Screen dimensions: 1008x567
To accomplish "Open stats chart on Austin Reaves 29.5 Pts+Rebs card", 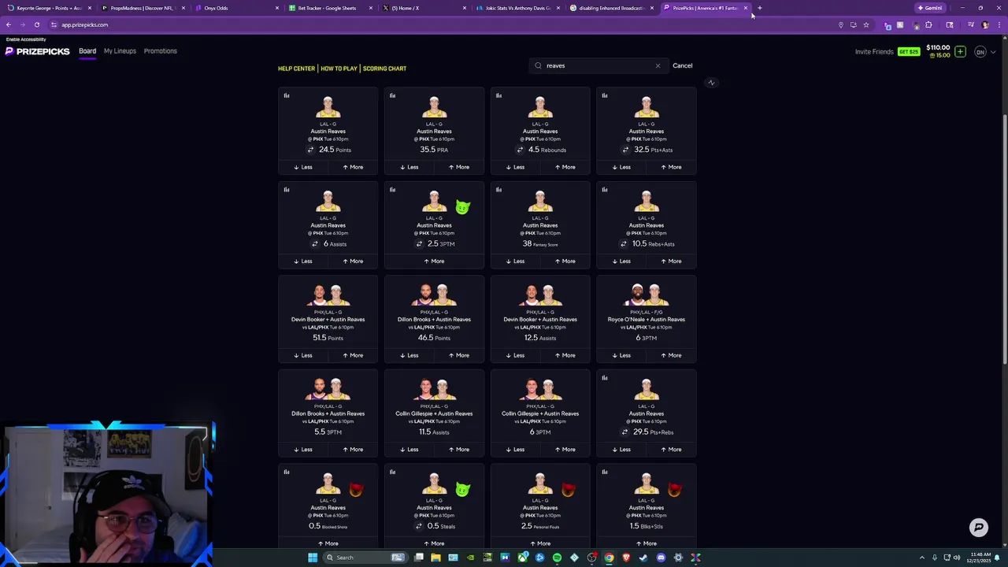I will 605,378.
